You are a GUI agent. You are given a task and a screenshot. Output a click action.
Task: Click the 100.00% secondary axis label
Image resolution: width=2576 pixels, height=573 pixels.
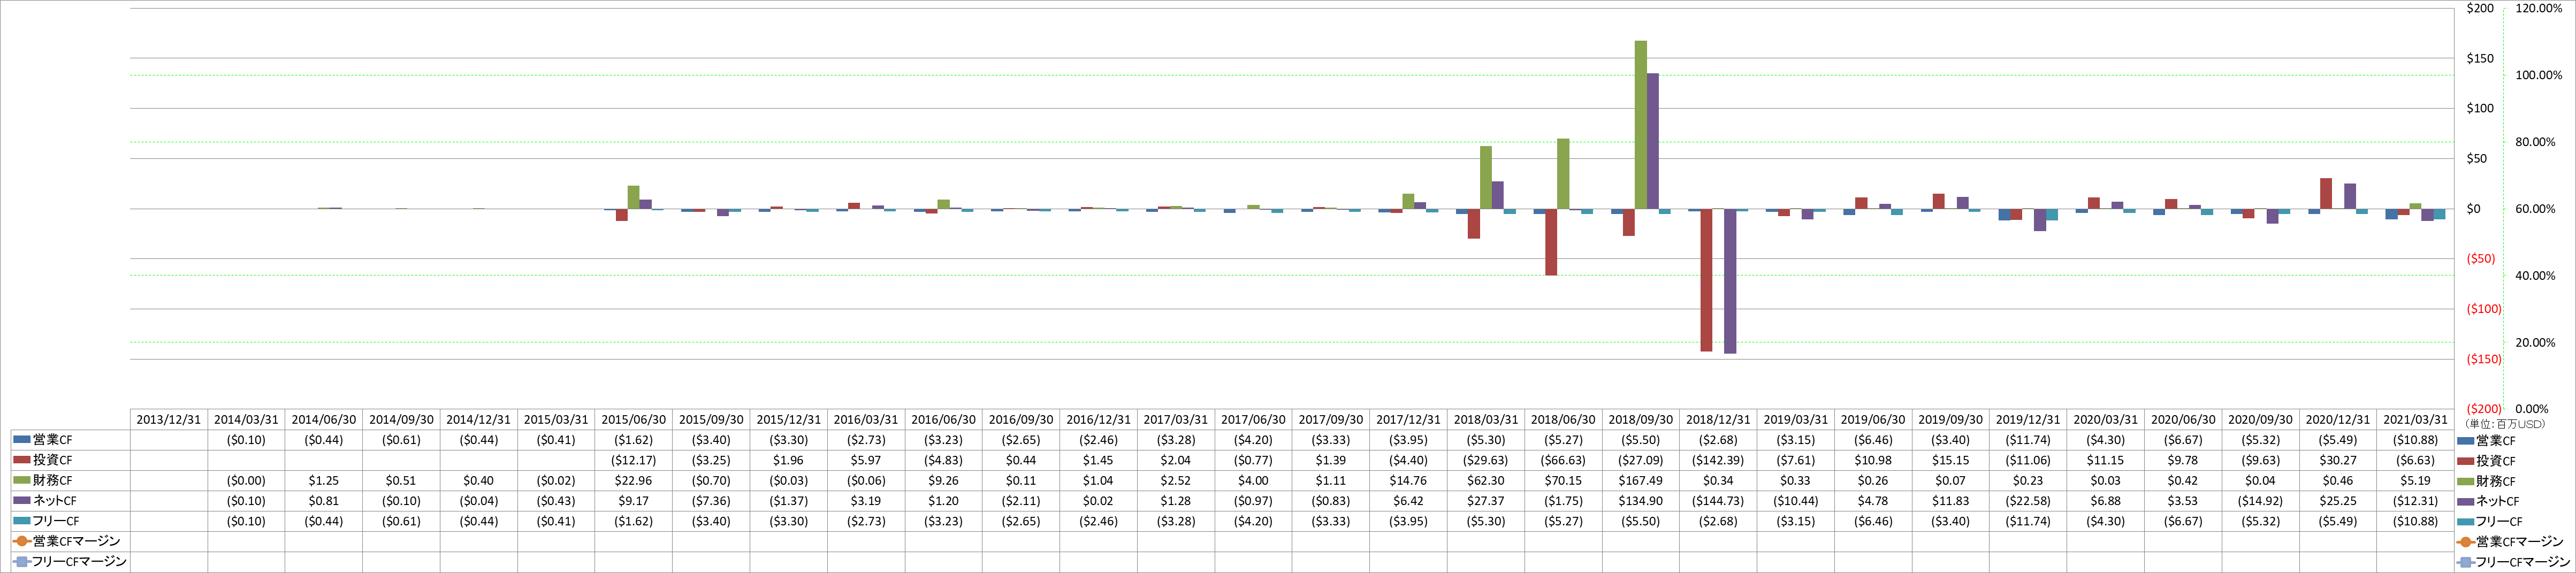2539,75
